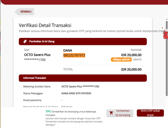Click the Rekening Sumber Dana label
Viewport: 168px width, 128px height.
click(37, 86)
